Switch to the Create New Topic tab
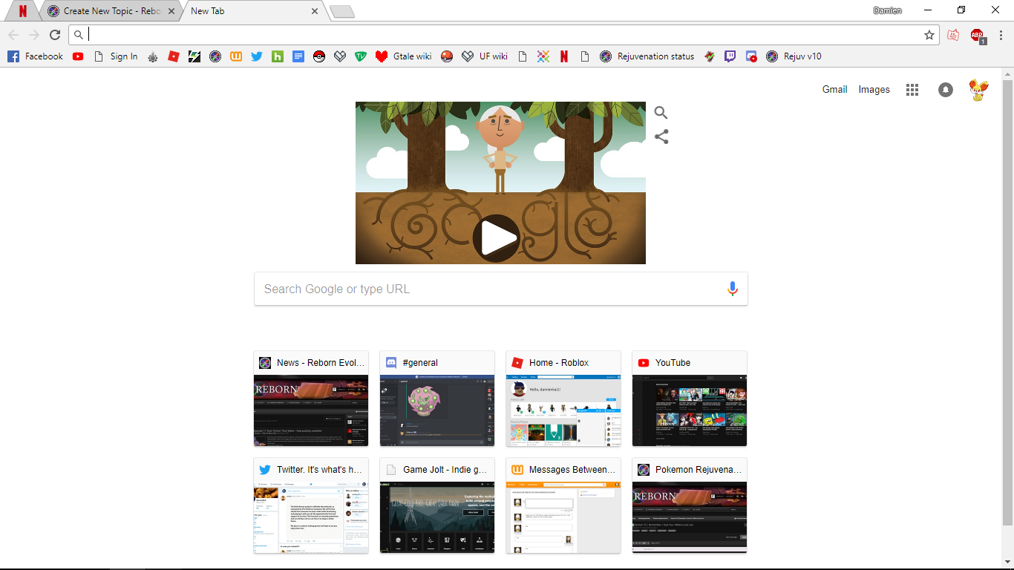 [111, 11]
